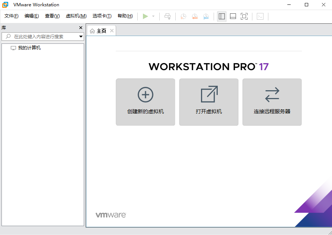Enter full screen mode via toolbar icon
The width and height of the screenshot is (332, 235).
[x=244, y=16]
